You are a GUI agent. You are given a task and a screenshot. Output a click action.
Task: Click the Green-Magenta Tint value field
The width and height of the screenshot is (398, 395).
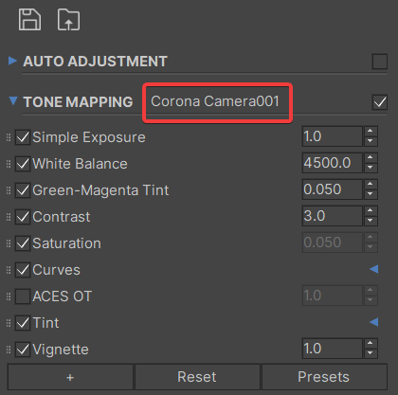coord(332,189)
